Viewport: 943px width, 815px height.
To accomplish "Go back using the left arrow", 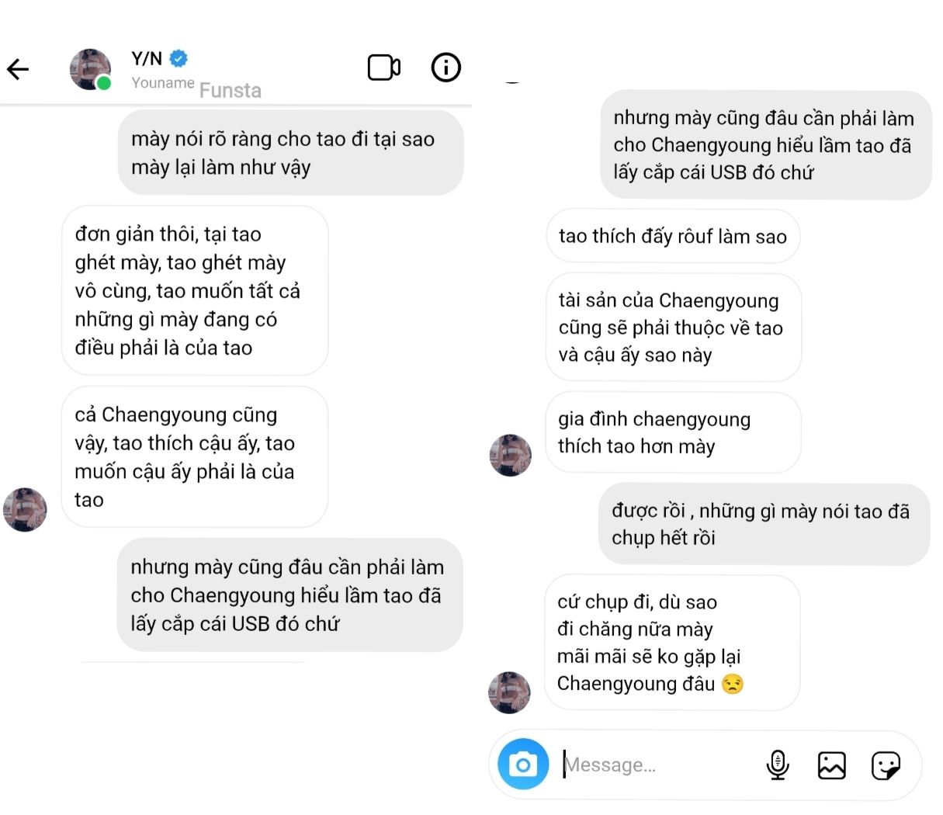I will click(x=18, y=69).
